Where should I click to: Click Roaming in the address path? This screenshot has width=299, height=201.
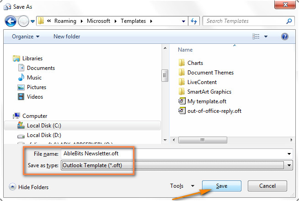pos(65,21)
